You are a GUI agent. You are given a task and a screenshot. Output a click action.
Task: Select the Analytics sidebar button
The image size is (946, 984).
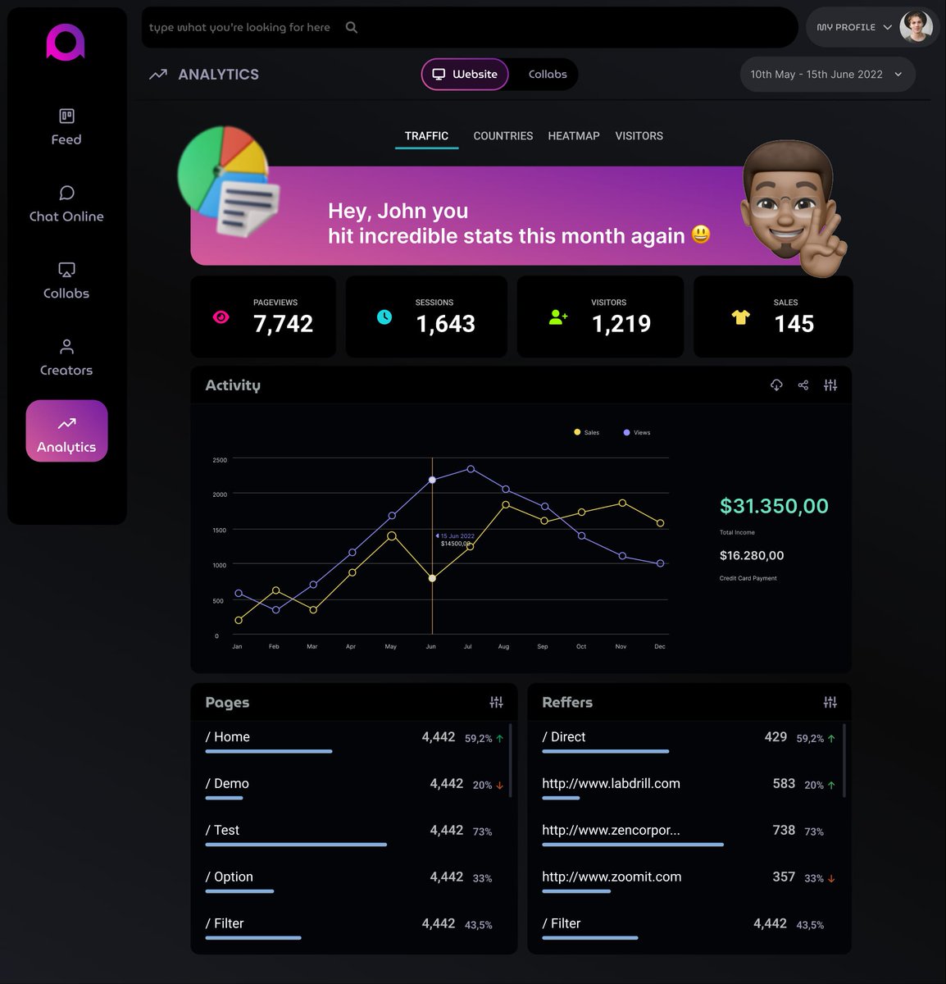click(x=66, y=431)
